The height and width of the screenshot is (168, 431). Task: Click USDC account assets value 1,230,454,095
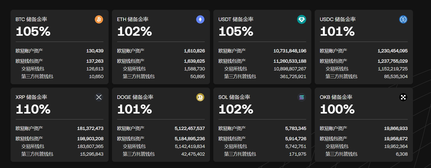[393, 51]
